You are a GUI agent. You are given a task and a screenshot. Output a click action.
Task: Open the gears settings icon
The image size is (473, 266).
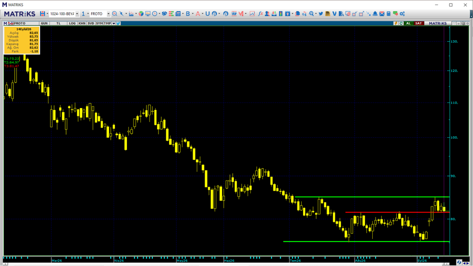402,14
